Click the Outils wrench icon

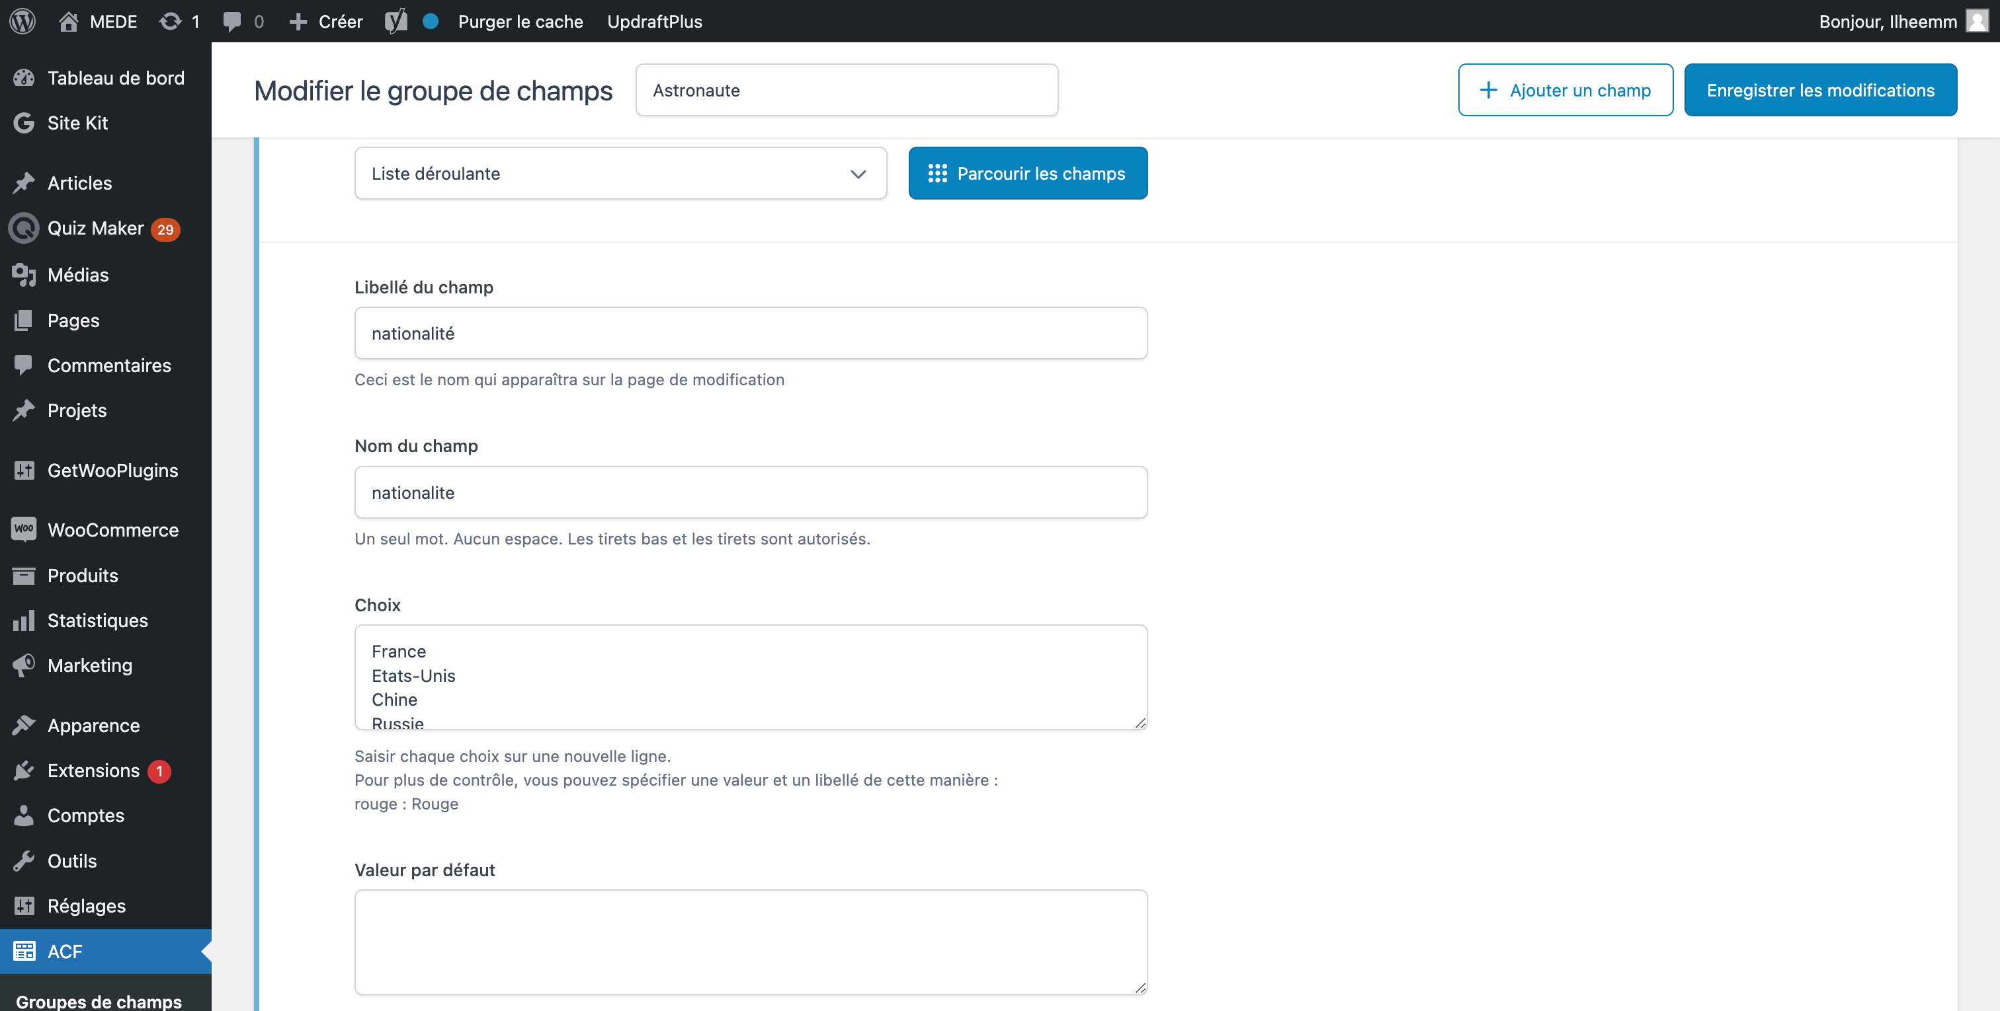(24, 860)
